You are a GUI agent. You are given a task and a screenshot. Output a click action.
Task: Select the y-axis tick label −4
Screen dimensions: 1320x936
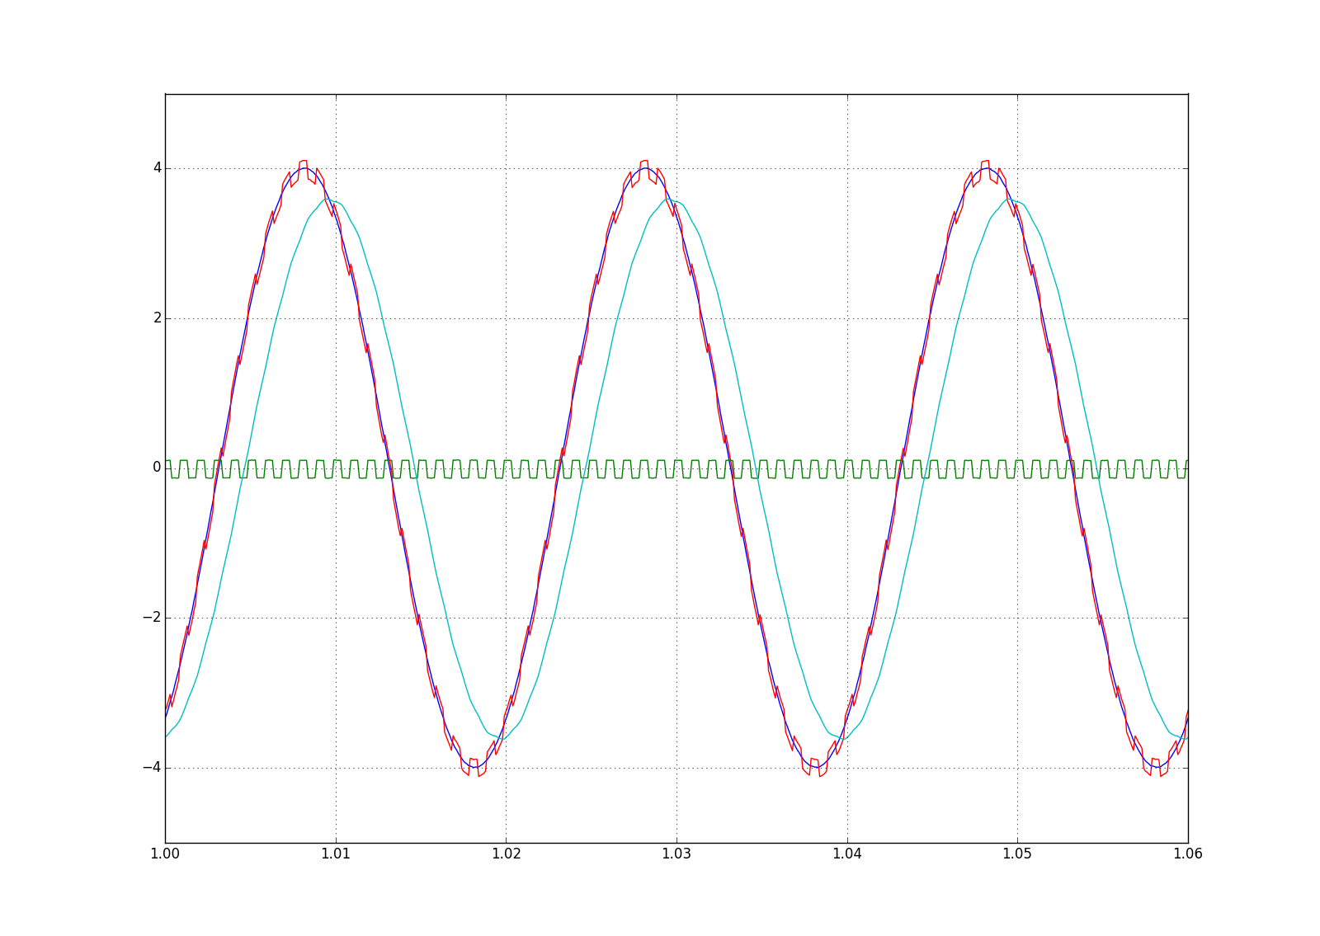point(149,768)
